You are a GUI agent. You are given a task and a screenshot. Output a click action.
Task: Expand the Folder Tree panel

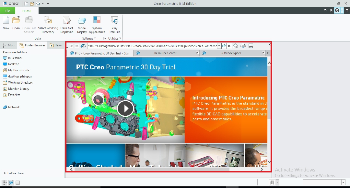[x=5, y=173]
